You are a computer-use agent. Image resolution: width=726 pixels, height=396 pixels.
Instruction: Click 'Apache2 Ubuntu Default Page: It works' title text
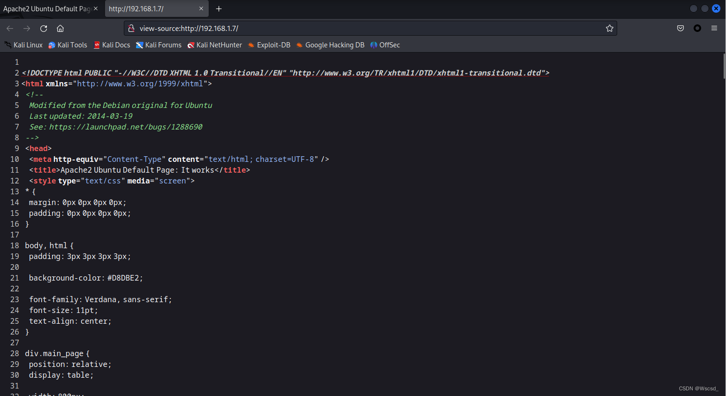[x=137, y=170]
